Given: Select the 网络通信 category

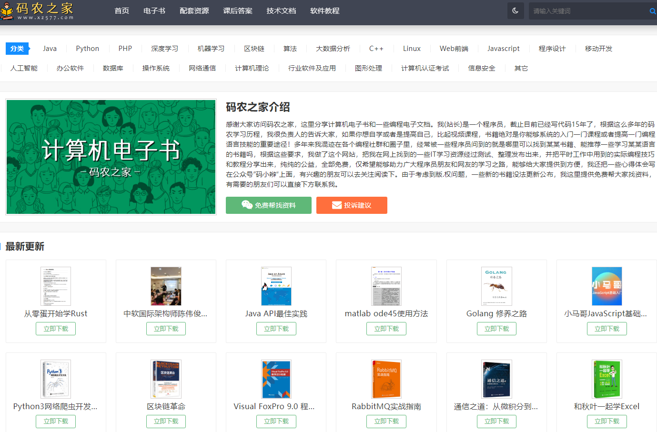Looking at the screenshot, I should click(202, 68).
